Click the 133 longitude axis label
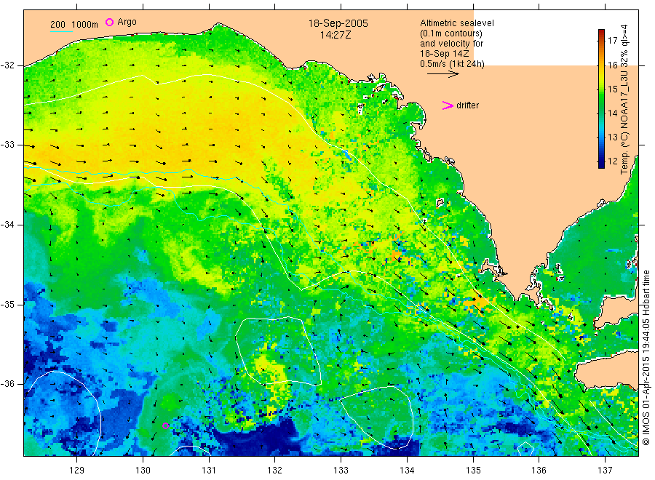This screenshot has width=655, height=480. [x=341, y=471]
